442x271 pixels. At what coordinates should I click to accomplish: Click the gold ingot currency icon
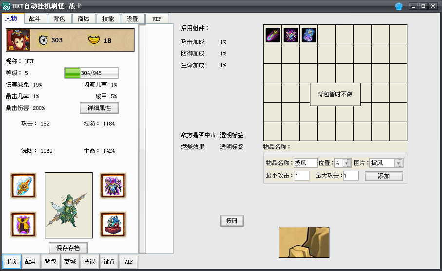click(x=94, y=40)
